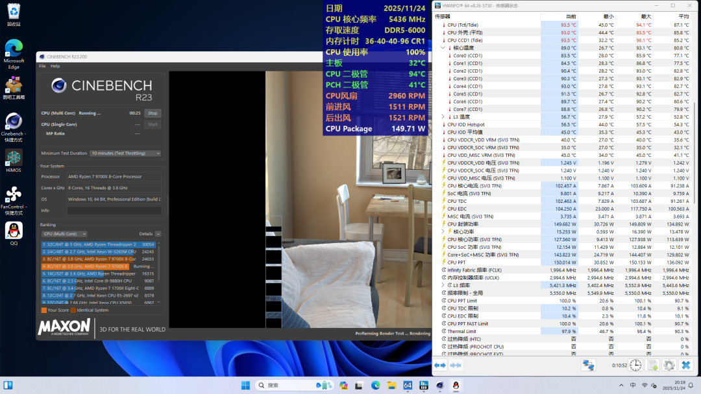
Task: Open the Cinebench Help menu
Action: pos(55,66)
